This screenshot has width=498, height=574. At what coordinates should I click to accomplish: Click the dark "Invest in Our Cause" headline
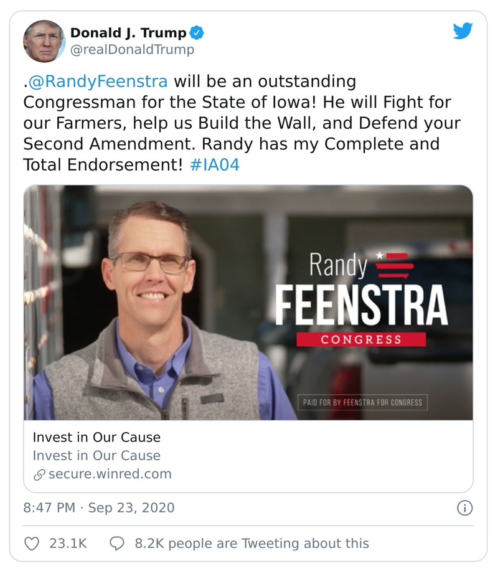[x=96, y=437]
